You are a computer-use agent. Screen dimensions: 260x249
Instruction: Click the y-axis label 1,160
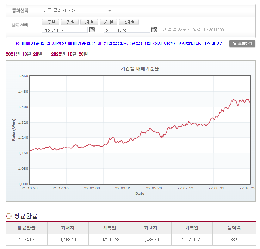click(23, 153)
